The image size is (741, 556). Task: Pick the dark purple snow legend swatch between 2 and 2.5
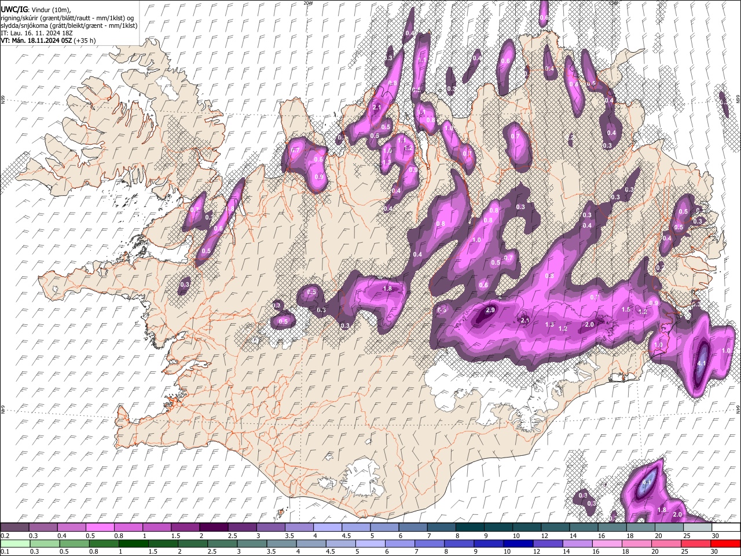tap(214, 527)
